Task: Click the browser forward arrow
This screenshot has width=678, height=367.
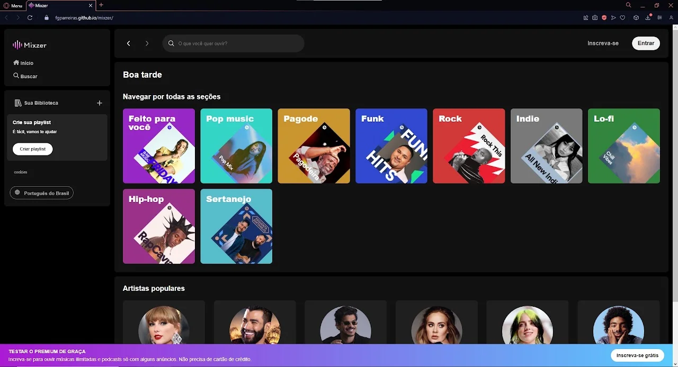Action: click(x=18, y=17)
